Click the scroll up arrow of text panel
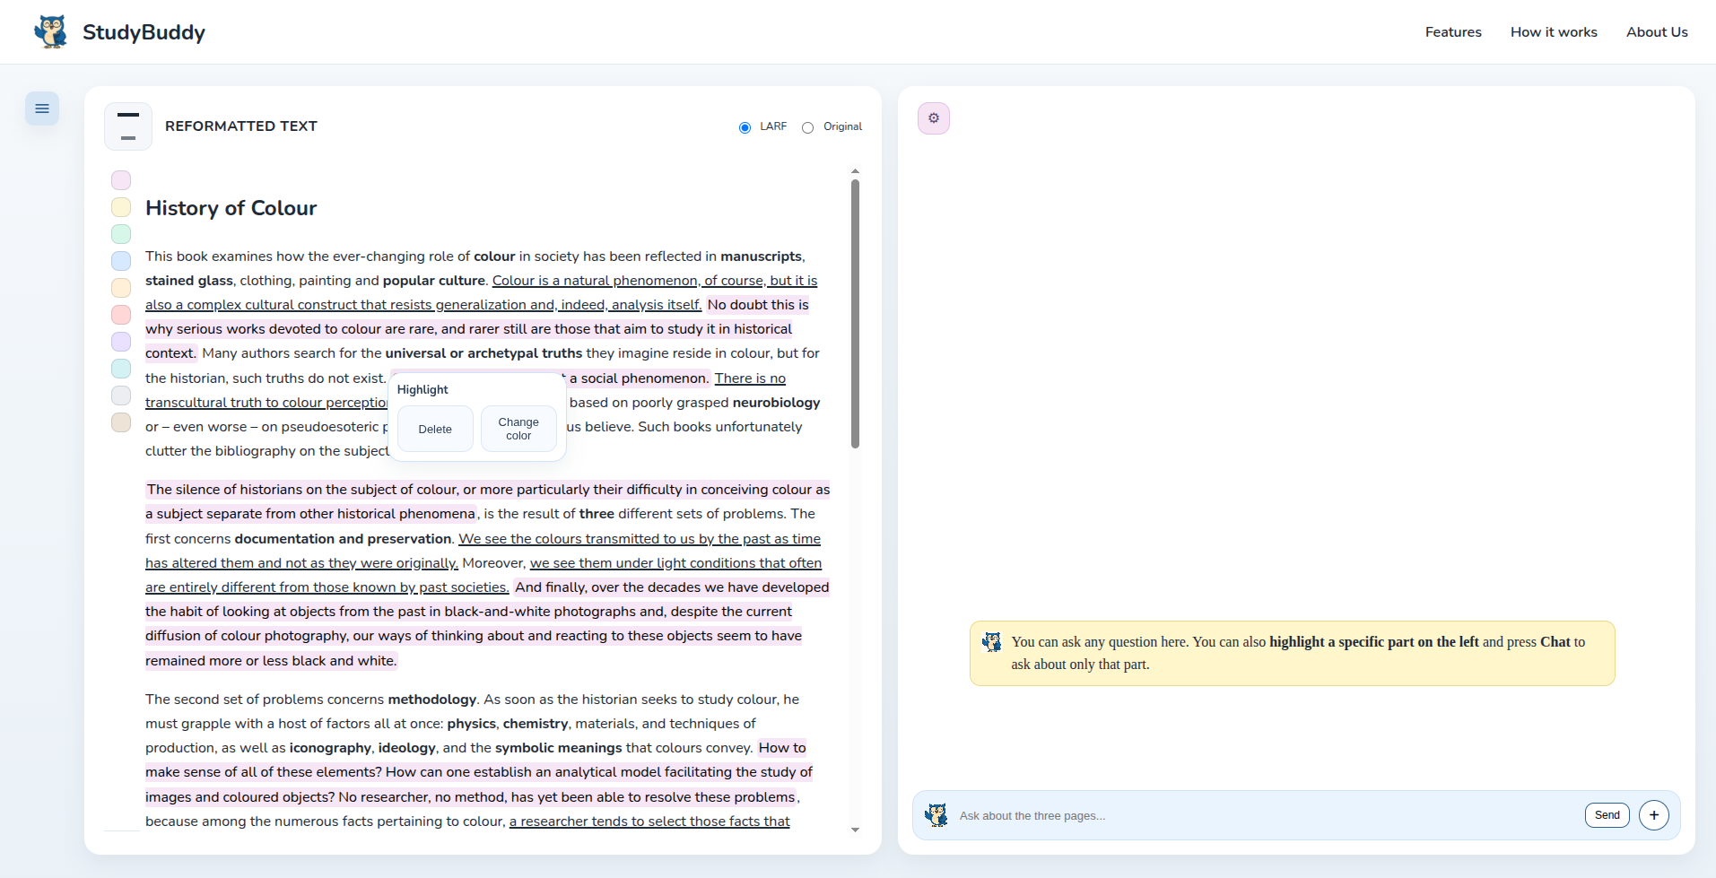This screenshot has width=1716, height=878. point(855,170)
